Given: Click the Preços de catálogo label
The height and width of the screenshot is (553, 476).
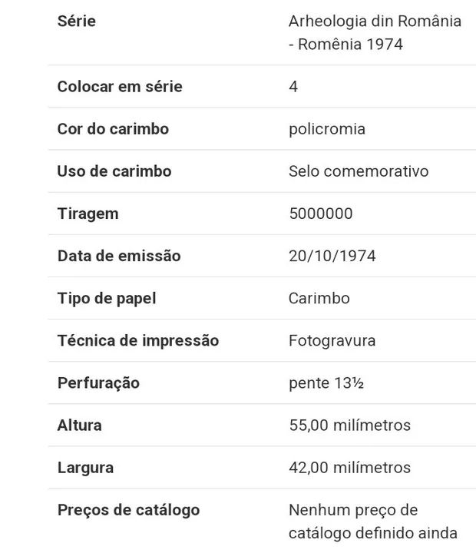Looking at the screenshot, I should [128, 510].
